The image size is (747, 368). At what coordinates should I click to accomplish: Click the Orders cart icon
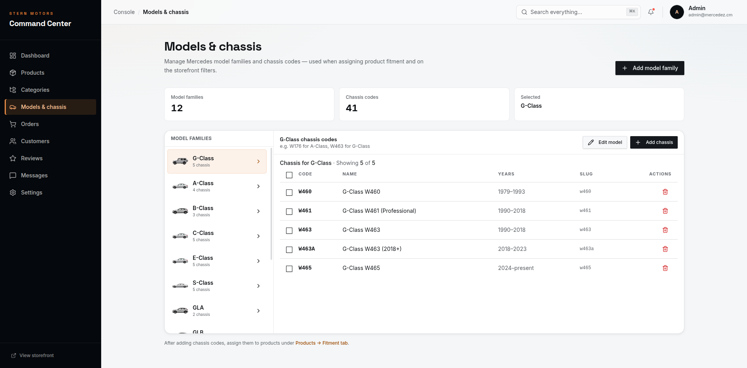coord(13,124)
